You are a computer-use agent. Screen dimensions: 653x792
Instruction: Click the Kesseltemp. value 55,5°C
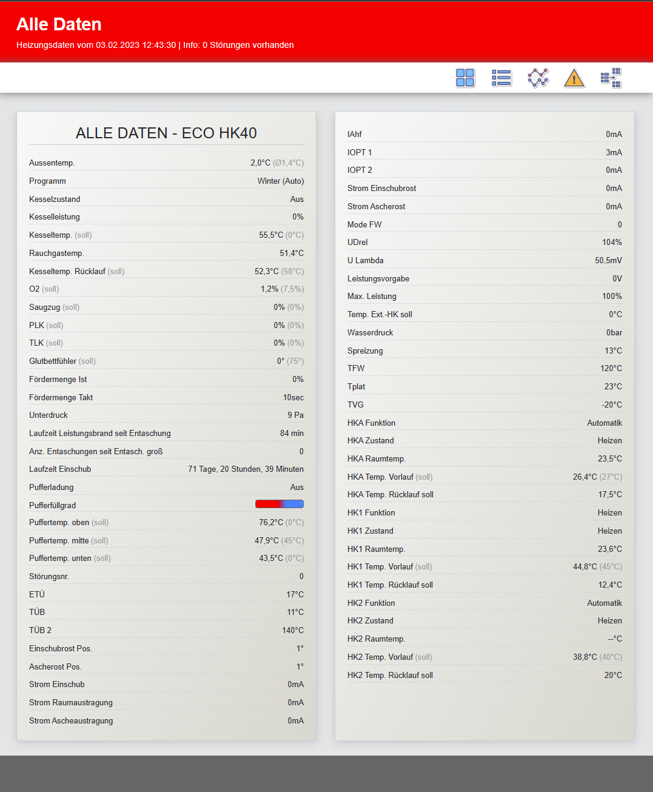coord(271,235)
